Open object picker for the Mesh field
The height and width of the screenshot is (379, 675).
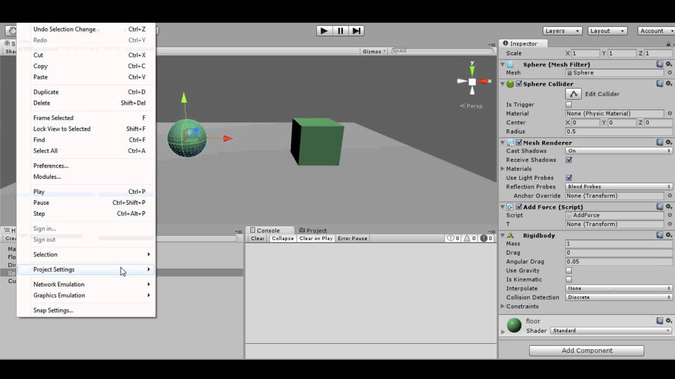[x=670, y=73]
